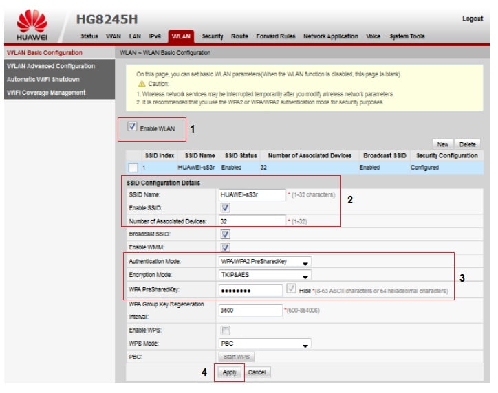The width and height of the screenshot is (498, 393).
Task: Open the Authentication Mode dropdown
Action: click(265, 262)
